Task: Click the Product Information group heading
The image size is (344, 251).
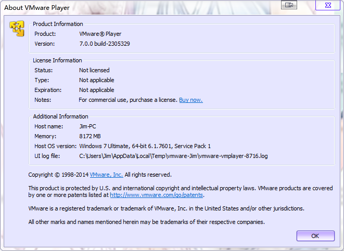Action: tap(58, 24)
